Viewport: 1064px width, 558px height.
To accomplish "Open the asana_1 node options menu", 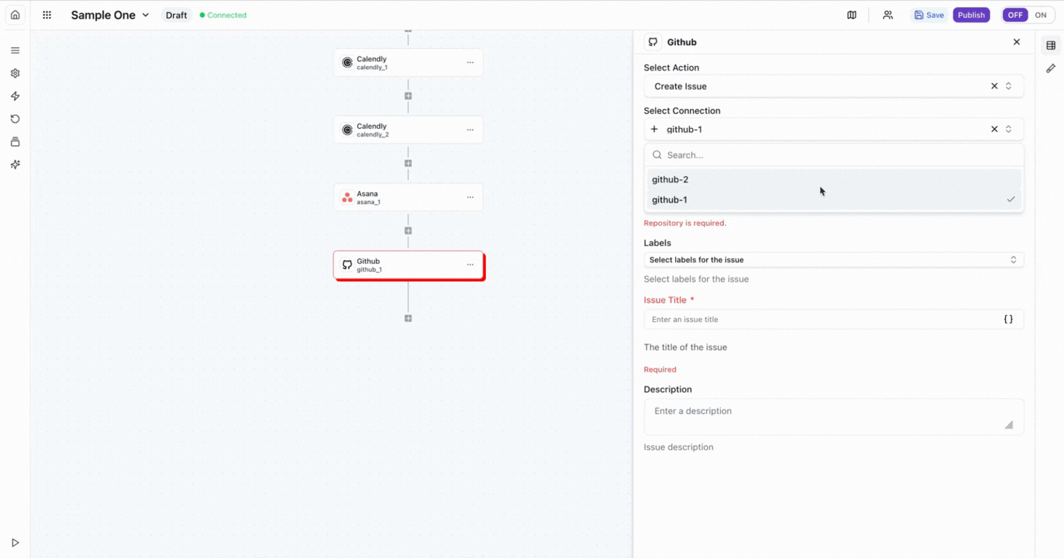I will pyautogui.click(x=470, y=197).
